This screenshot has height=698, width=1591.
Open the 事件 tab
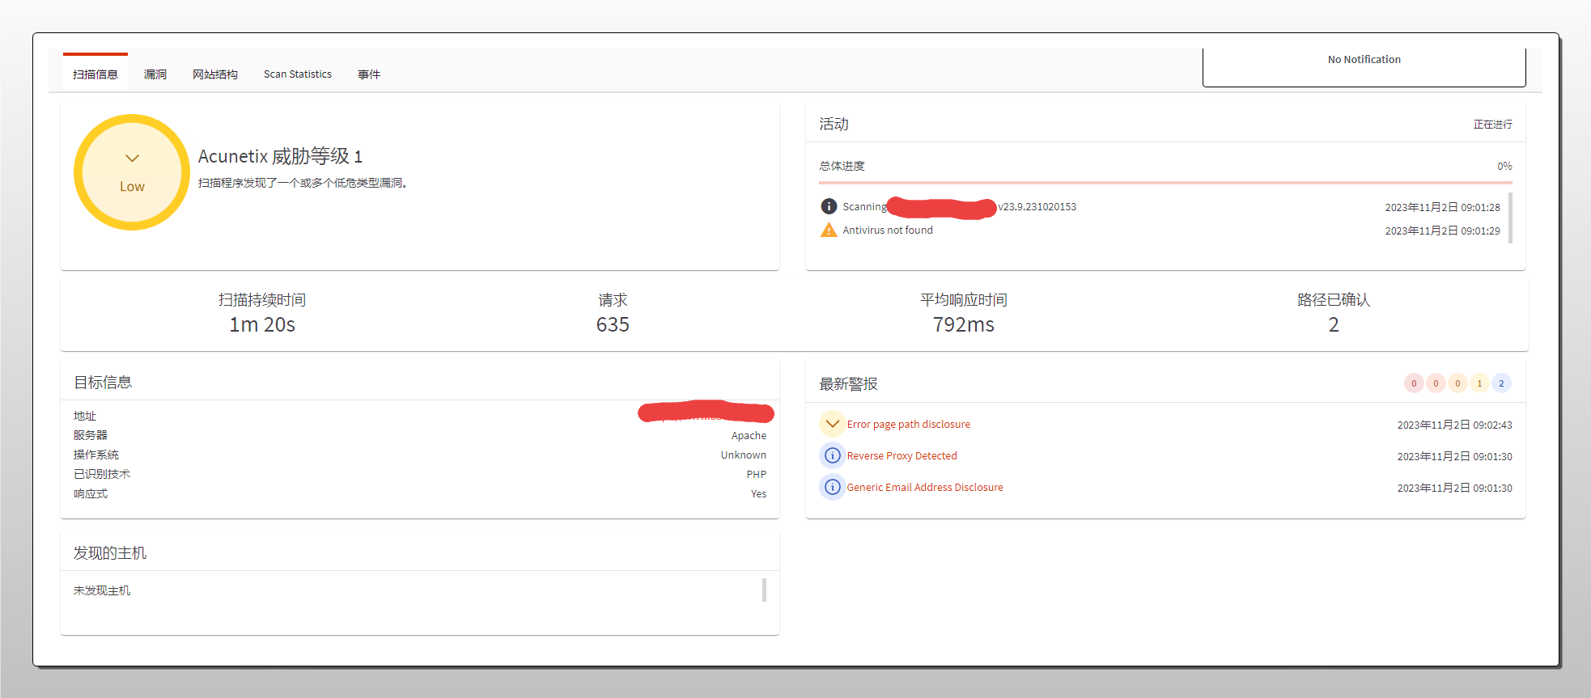[369, 74]
